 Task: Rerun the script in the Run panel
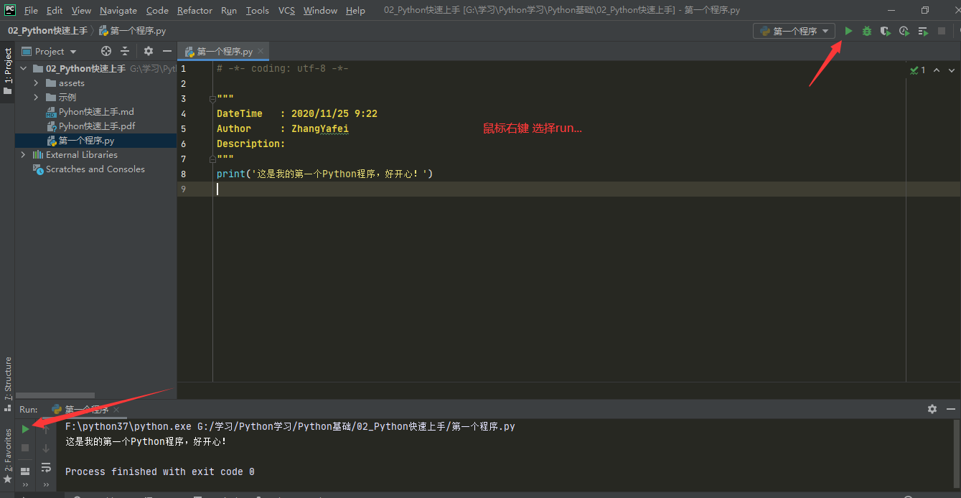click(25, 429)
